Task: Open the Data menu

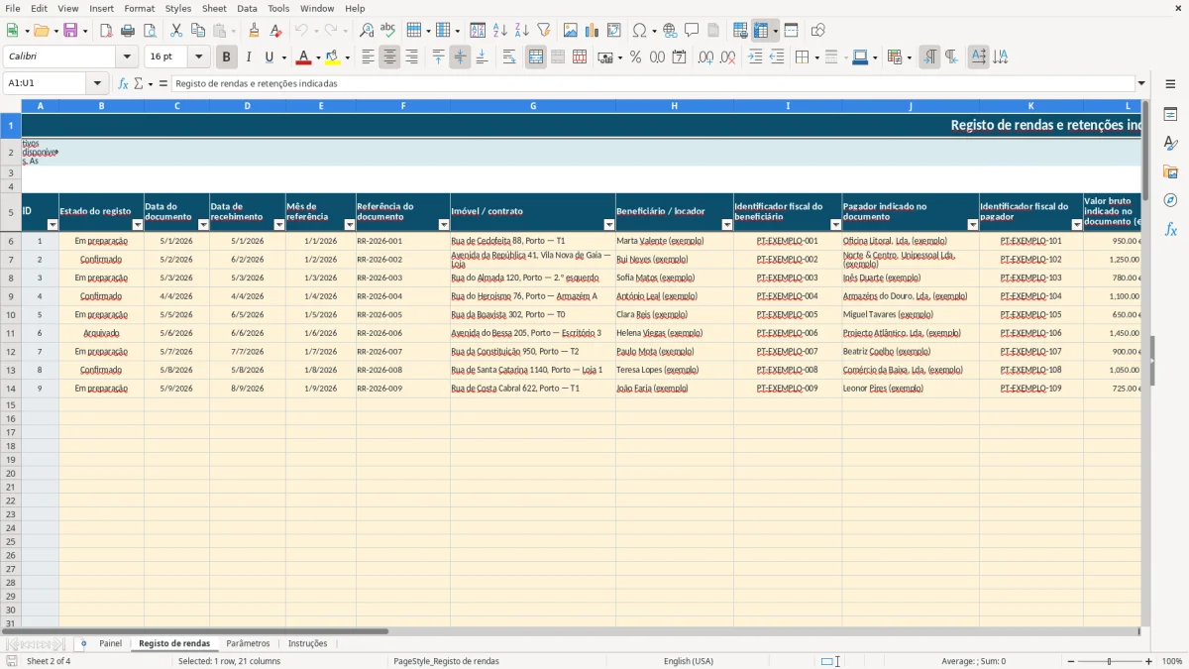Action: [x=247, y=8]
